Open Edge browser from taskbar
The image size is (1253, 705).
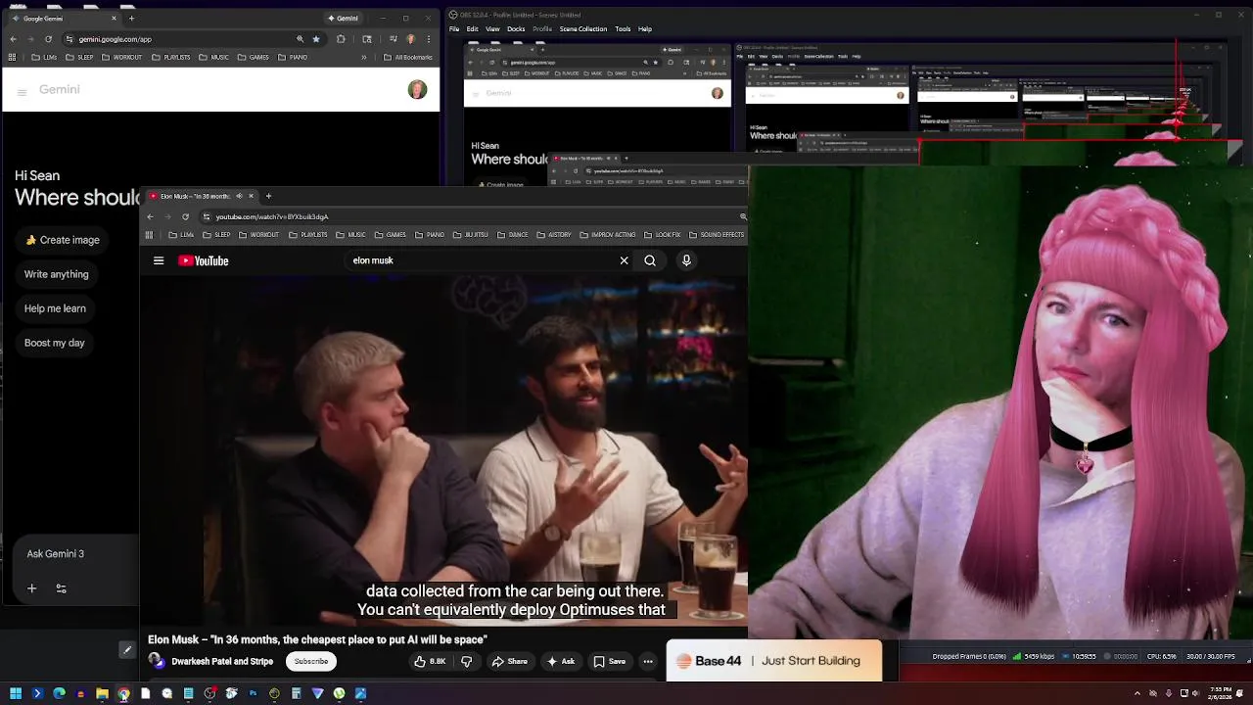[59, 693]
